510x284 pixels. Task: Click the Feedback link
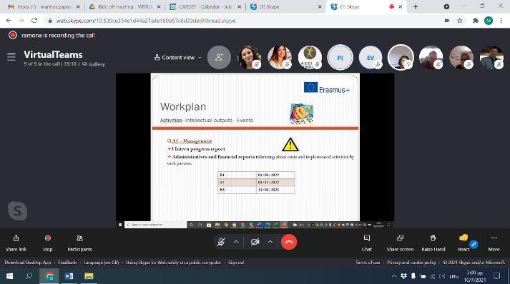tap(67, 263)
